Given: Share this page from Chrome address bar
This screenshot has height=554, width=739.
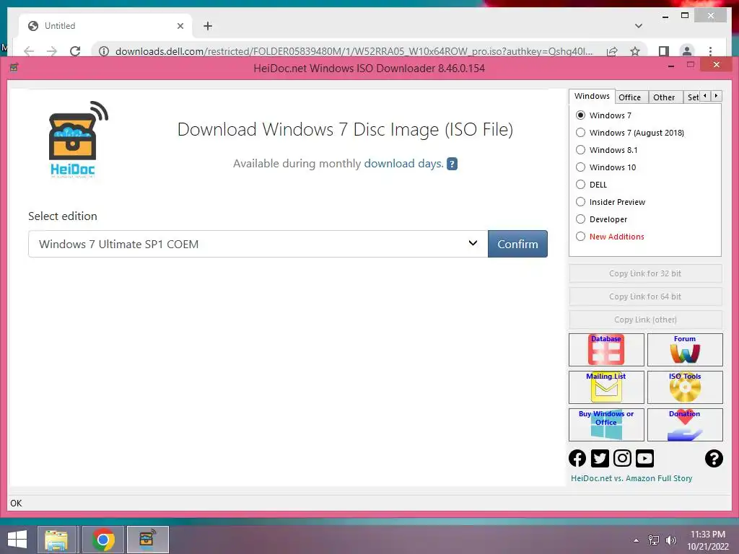Looking at the screenshot, I should tap(612, 51).
